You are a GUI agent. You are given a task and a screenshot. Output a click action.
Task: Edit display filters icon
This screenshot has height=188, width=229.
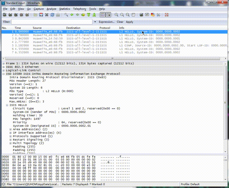point(147,15)
